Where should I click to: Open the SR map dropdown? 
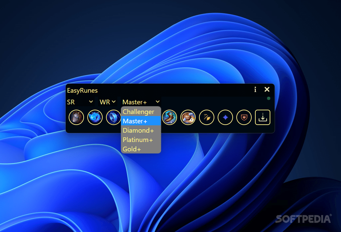[x=80, y=102]
